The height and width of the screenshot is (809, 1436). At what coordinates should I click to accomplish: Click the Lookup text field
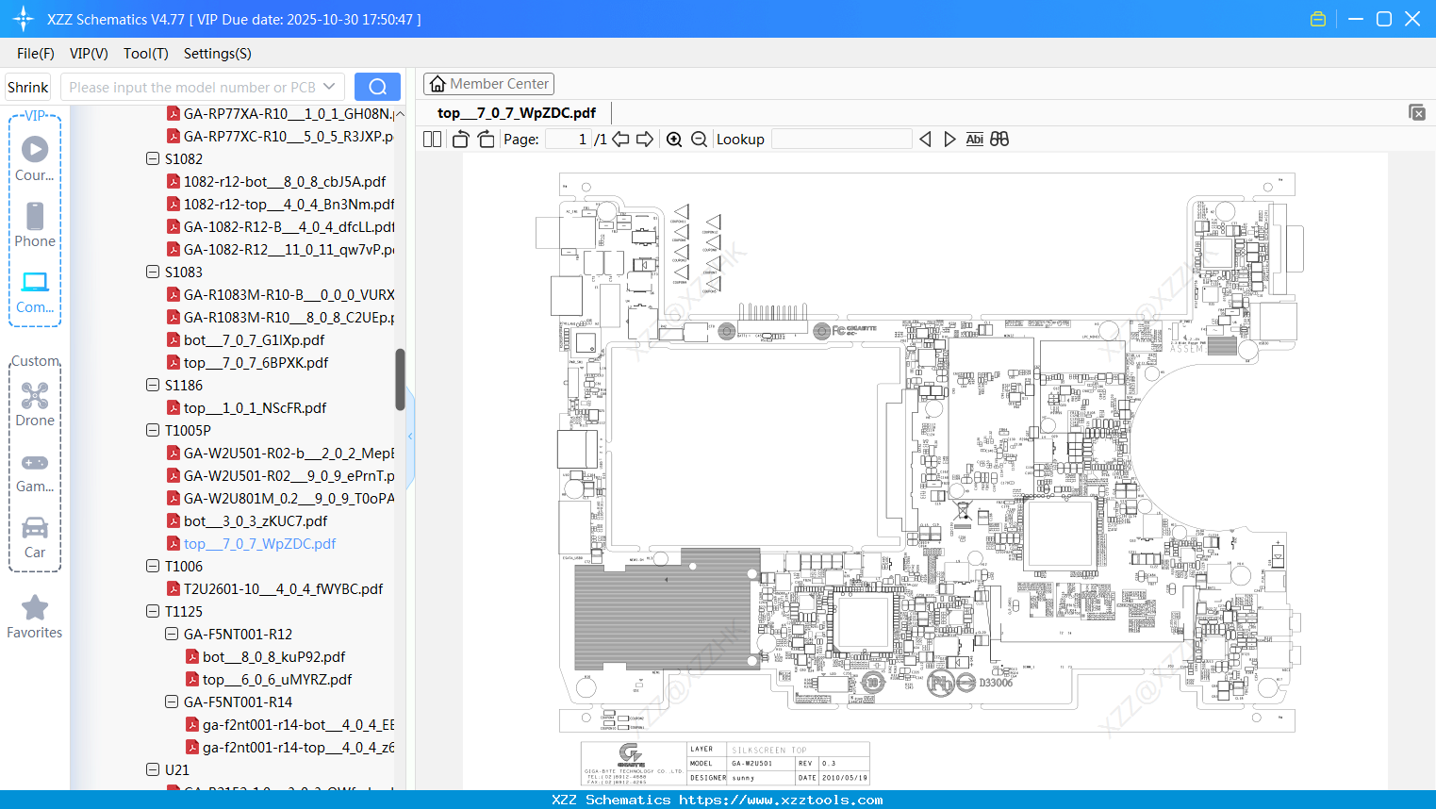click(x=842, y=140)
